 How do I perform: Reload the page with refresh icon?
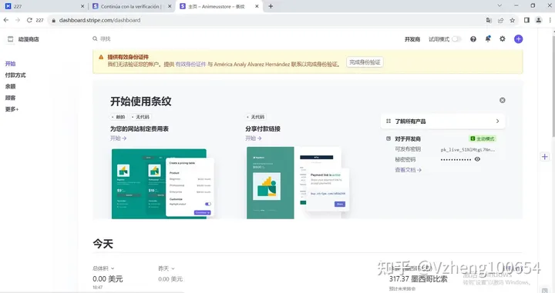click(29, 20)
